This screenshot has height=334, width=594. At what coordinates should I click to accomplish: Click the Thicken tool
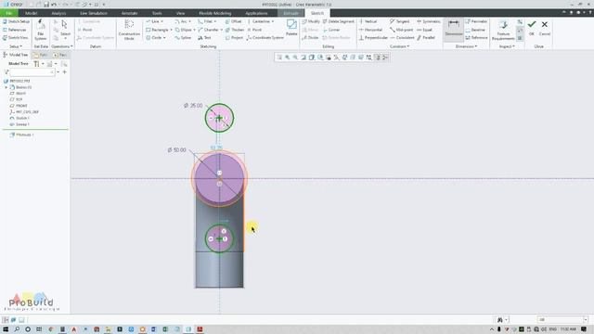pyautogui.click(x=235, y=30)
